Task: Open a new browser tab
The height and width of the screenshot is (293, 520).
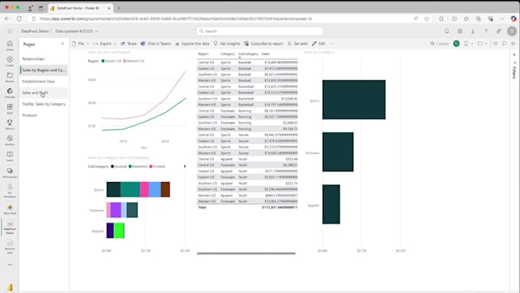Action: [x=119, y=8]
